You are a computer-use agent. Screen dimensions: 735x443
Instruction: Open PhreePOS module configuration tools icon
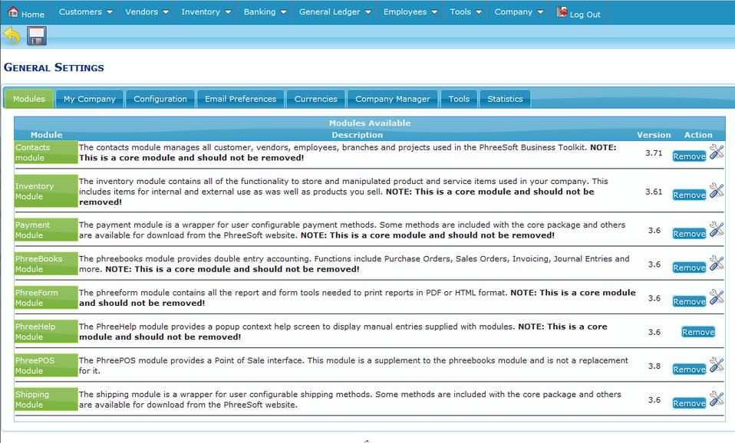(717, 365)
